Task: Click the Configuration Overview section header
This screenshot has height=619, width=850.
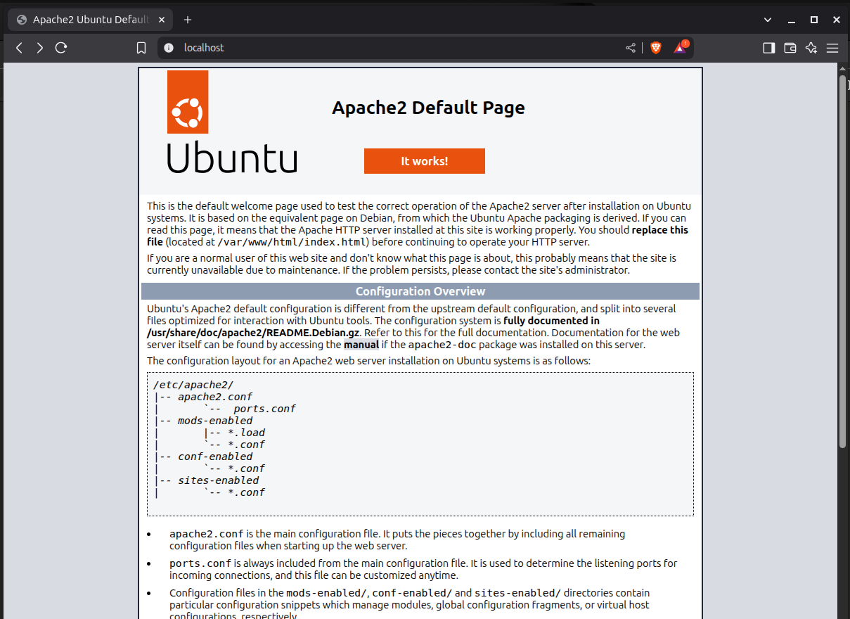Action: (x=420, y=291)
